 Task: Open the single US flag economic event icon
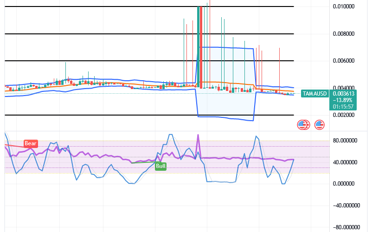tap(319, 125)
